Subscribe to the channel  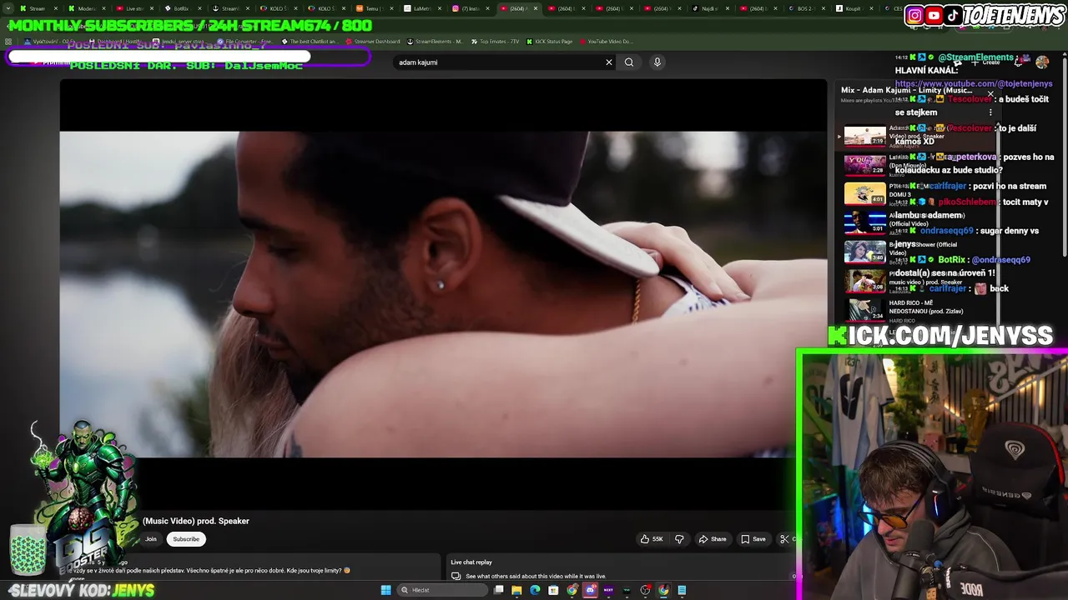186,539
